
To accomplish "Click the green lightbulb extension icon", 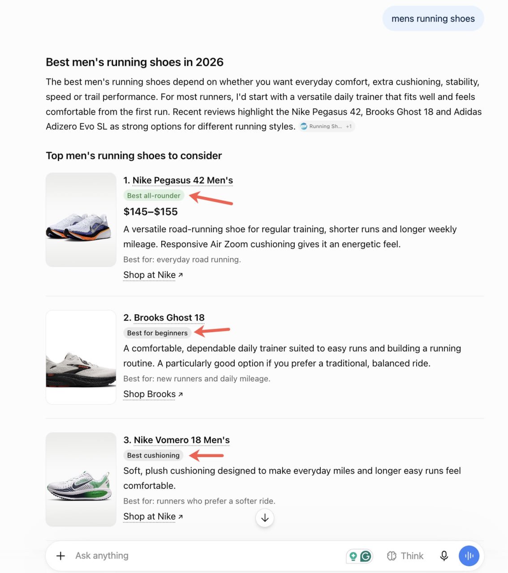I will [x=353, y=556].
